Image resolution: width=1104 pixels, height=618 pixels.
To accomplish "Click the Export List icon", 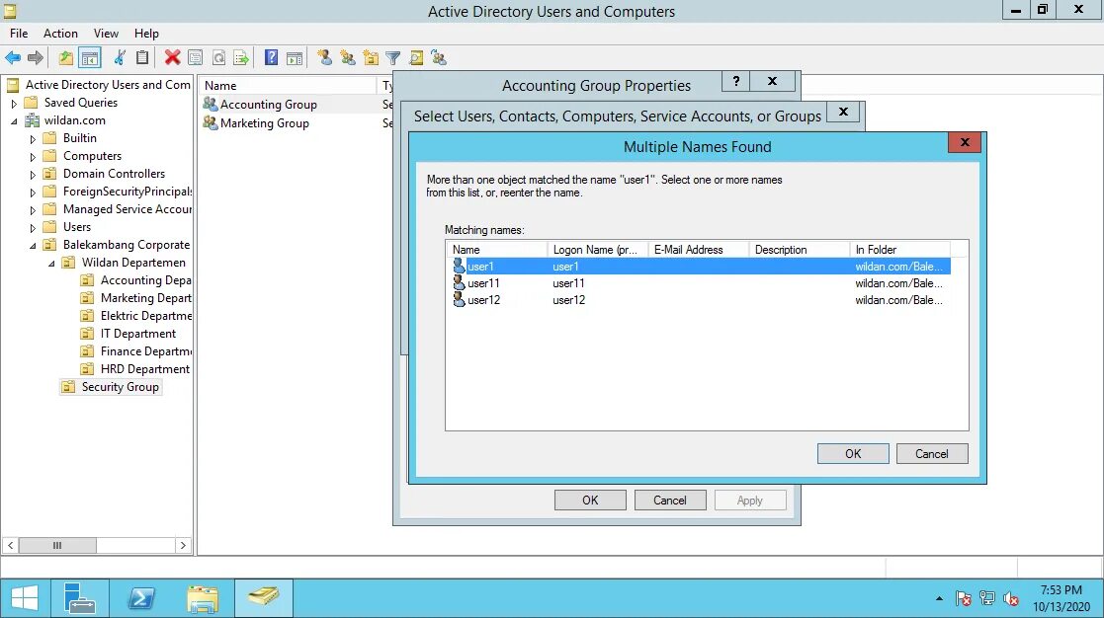I will click(x=241, y=57).
